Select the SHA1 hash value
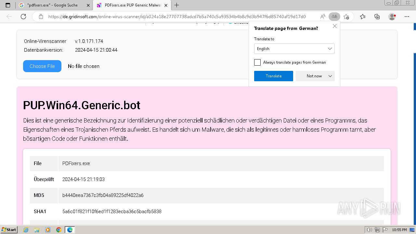Viewport: 416px width, 234px height. click(112, 212)
